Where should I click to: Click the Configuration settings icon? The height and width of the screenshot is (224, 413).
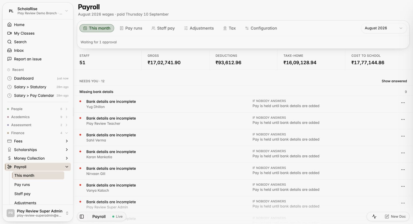pyautogui.click(x=247, y=28)
